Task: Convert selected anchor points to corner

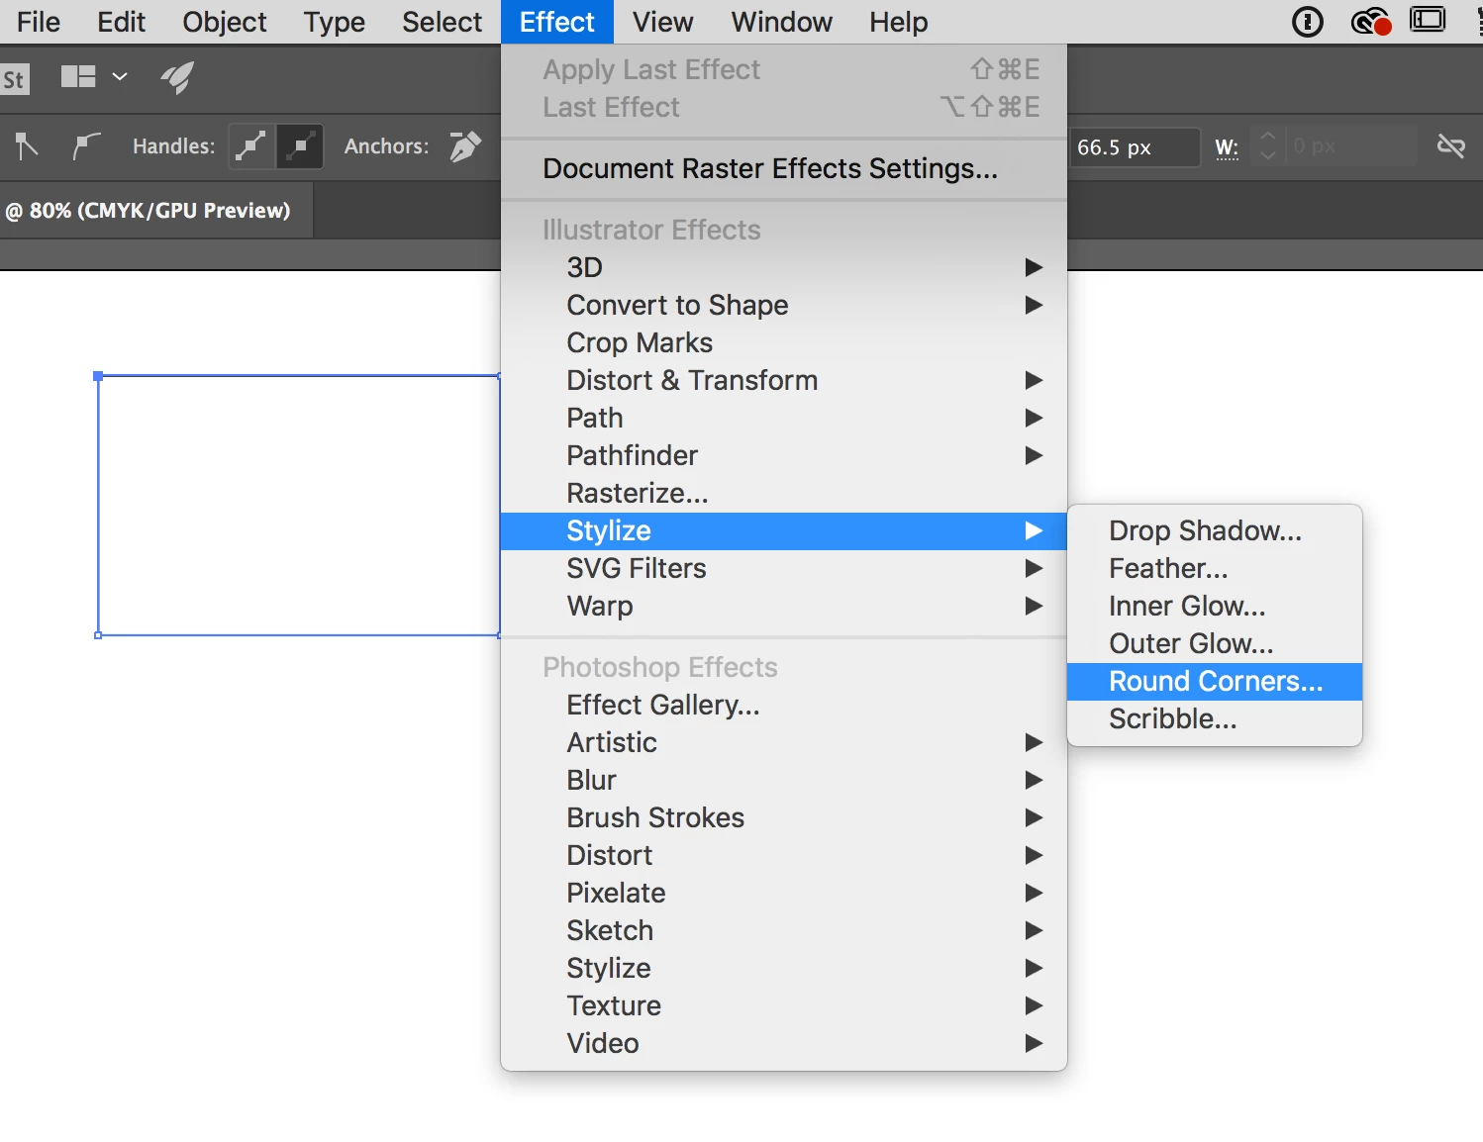Action: click(27, 146)
